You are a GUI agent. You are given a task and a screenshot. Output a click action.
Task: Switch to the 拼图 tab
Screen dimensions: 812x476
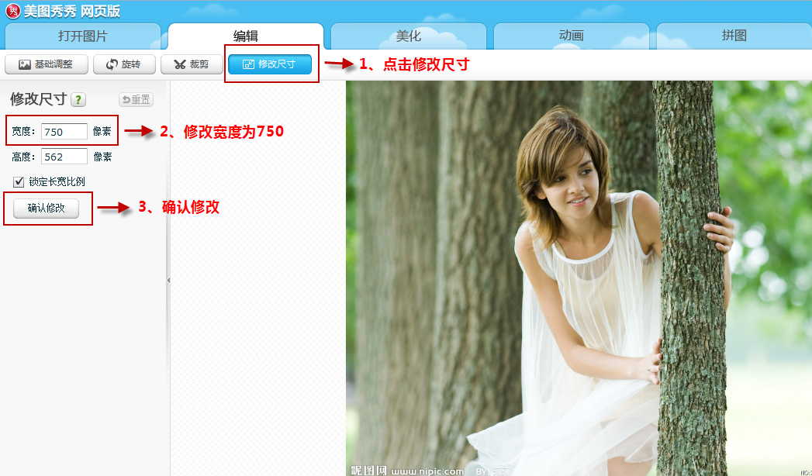734,36
